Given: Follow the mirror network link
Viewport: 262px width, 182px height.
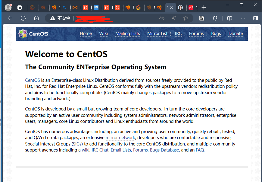Looking at the screenshot, I should pyautogui.click(x=120, y=138).
